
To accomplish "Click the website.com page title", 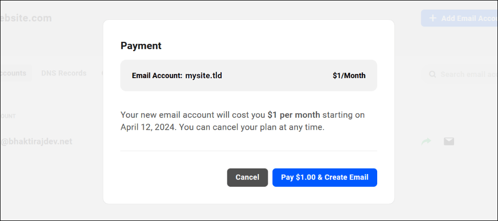I will (26, 18).
